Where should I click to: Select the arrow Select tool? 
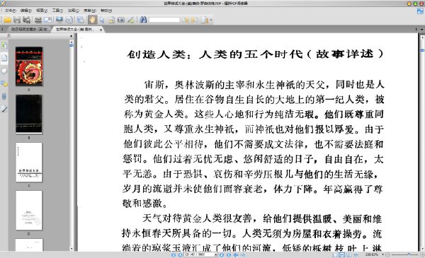coord(101,20)
